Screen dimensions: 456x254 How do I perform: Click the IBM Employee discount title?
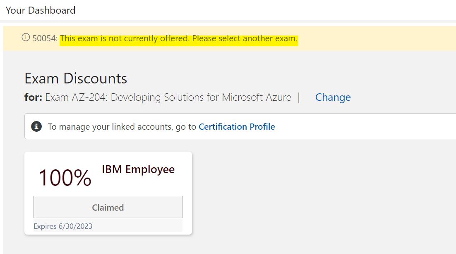point(138,169)
